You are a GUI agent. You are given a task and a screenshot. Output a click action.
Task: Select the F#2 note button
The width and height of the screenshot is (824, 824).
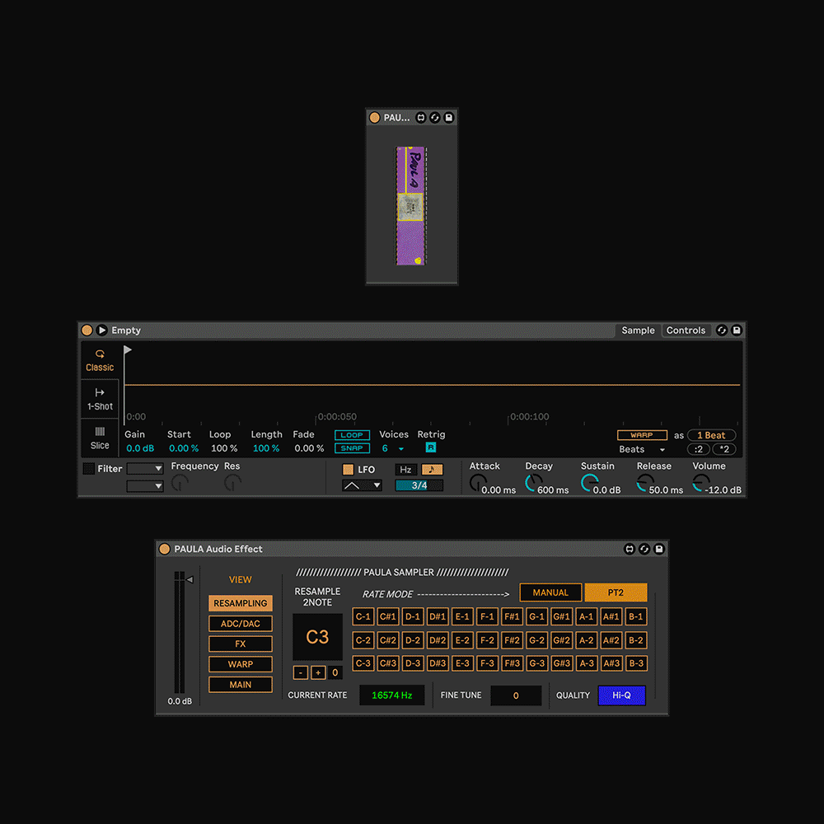(512, 640)
